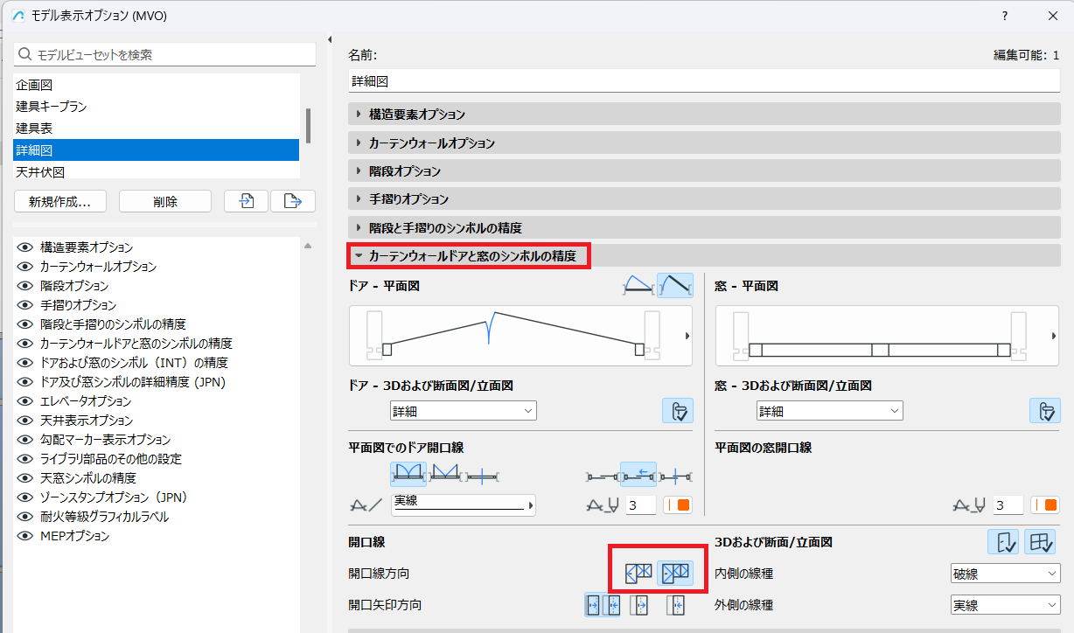Choose the single-line door opening symbol icon
Viewport: 1074px width, 633px height.
pos(481,475)
